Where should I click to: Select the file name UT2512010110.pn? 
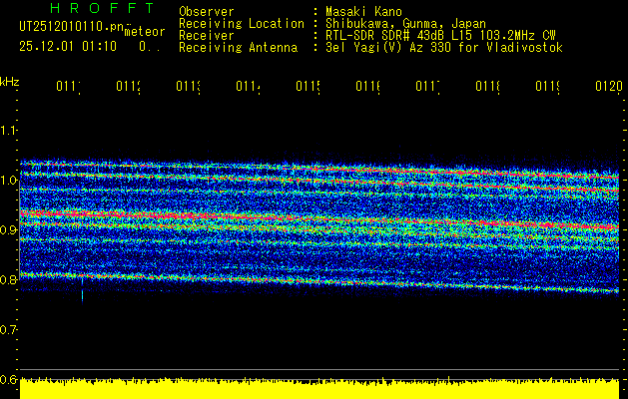(x=72, y=27)
